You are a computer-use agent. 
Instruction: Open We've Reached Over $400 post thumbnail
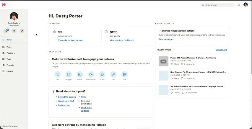(163, 90)
